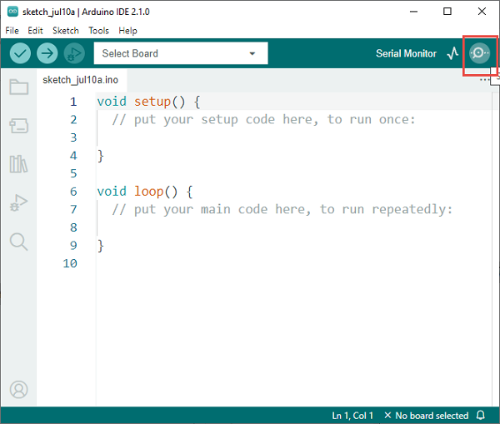Image resolution: width=500 pixels, height=424 pixels.
Task: Open the Serial Monitor magnifier icon
Action: pos(479,53)
